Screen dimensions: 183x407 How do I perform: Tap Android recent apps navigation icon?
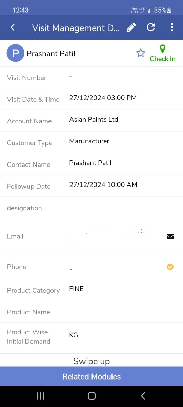click(40, 396)
